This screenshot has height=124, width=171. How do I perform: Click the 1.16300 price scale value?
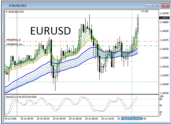[164, 84]
